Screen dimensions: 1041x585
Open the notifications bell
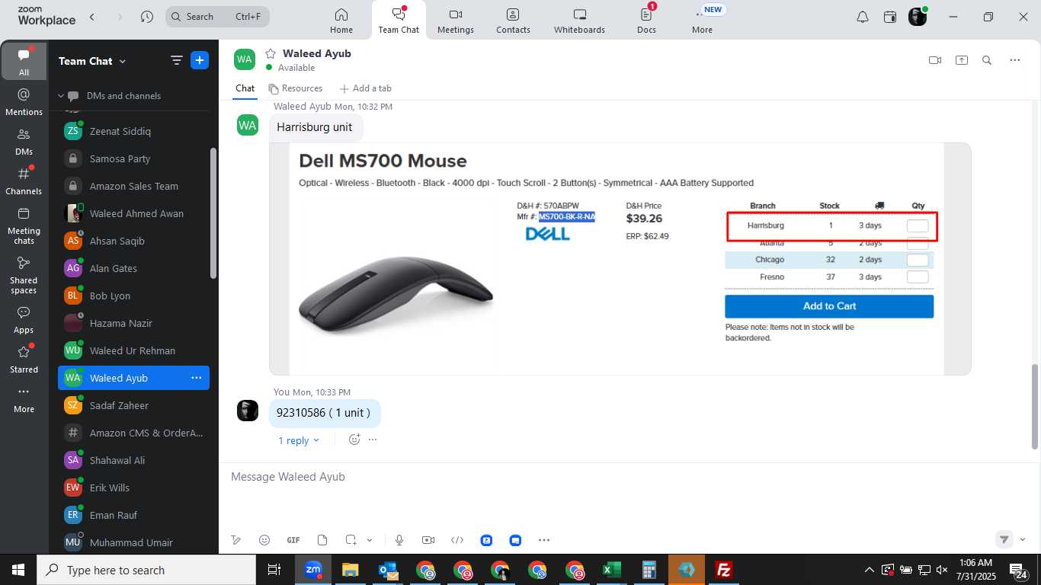click(862, 17)
